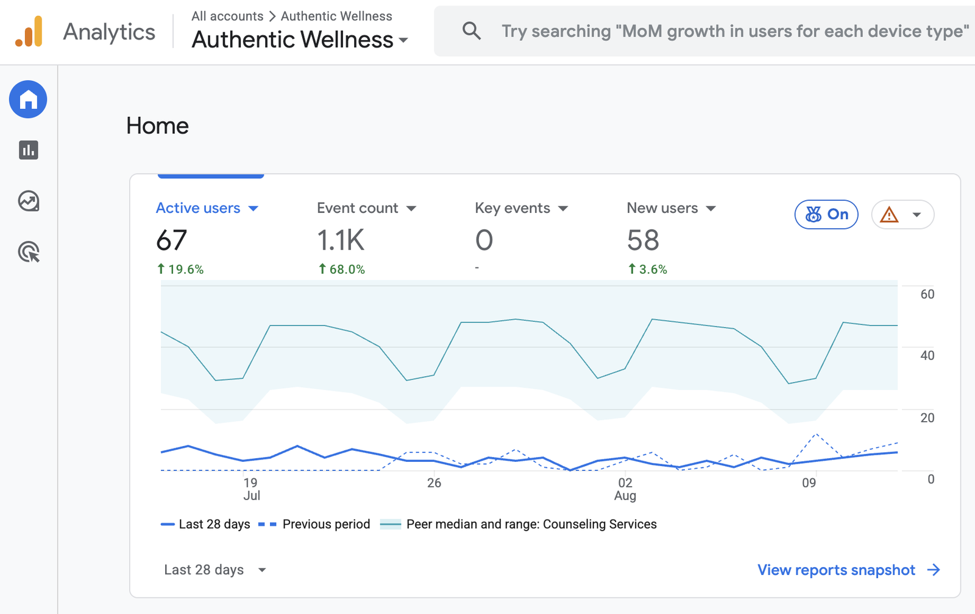Click the 40 y-axis value
Image resolution: width=975 pixels, height=614 pixels.
coord(927,355)
